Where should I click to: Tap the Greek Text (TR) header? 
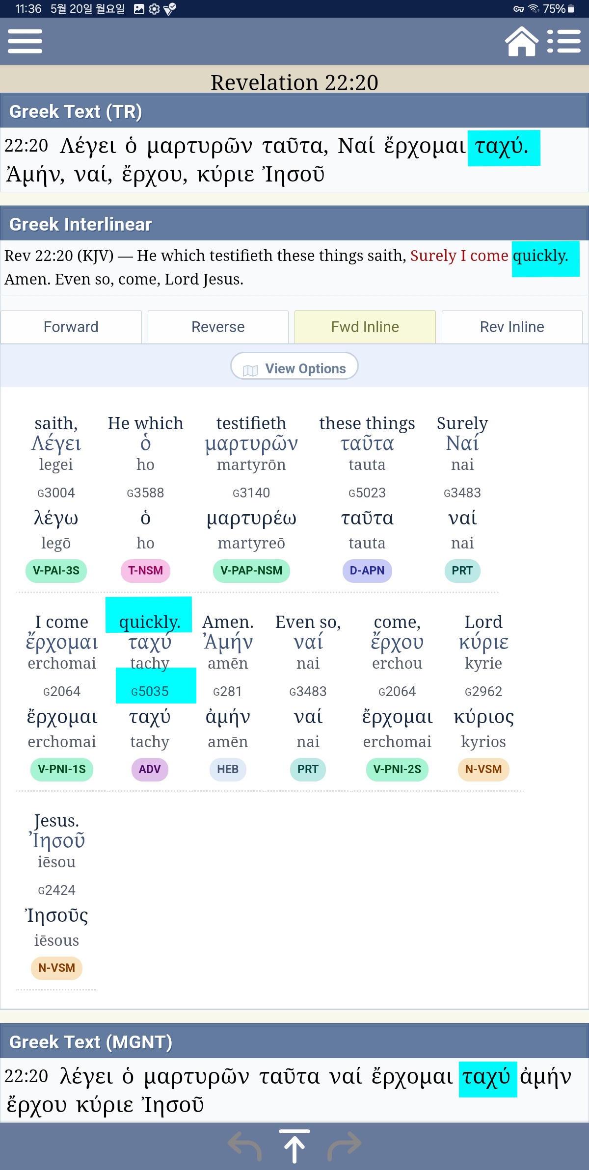(x=294, y=111)
